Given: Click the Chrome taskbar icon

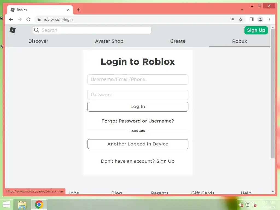Looking at the screenshot, I should (x=39, y=205).
